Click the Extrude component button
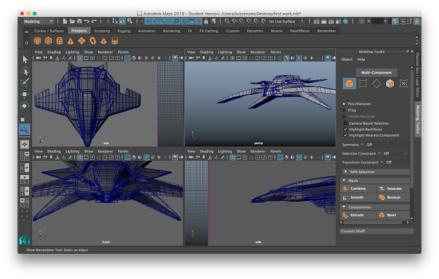Screen dimensions: 439x279 coord(358,215)
